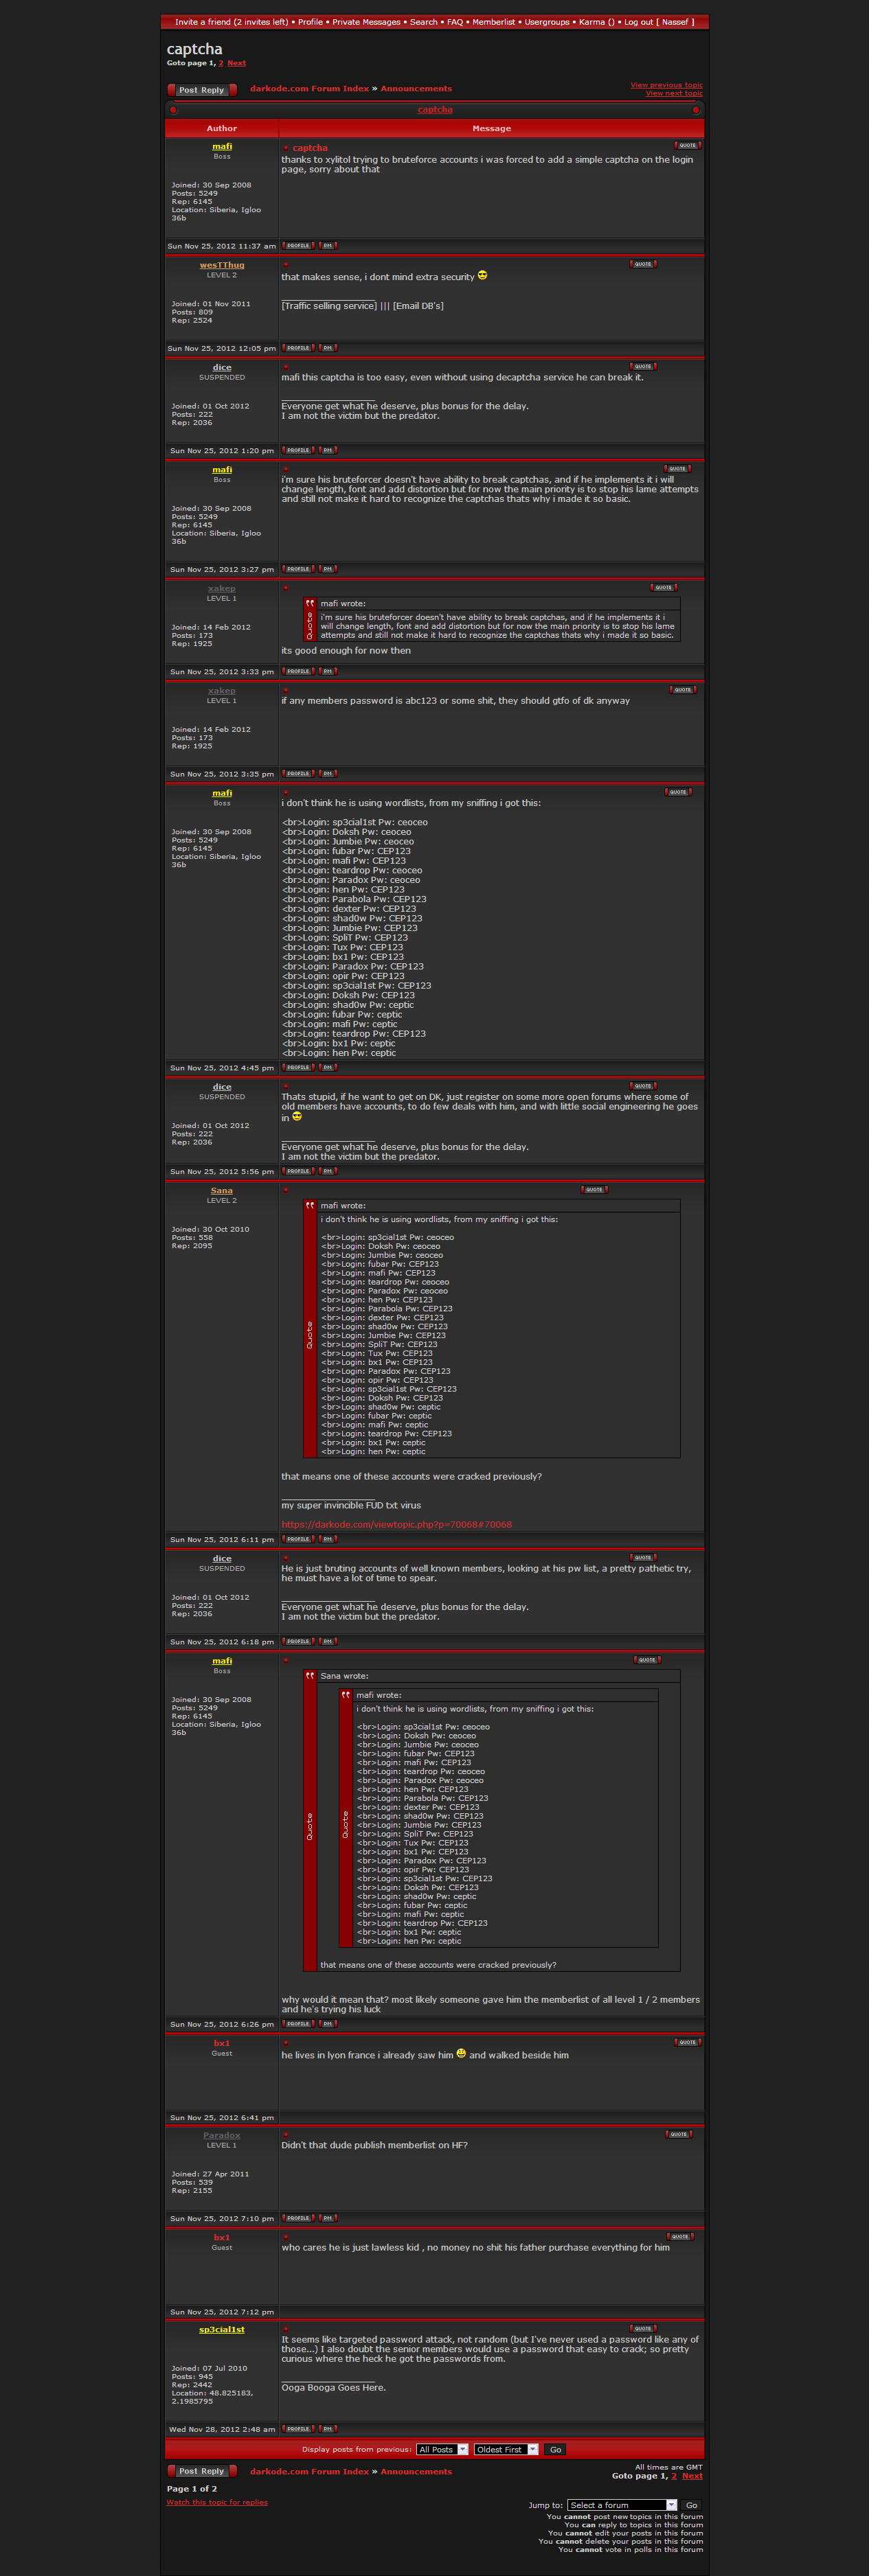
Task: Open the darkode.com viewtopic link in Sana's signature
Action: [x=396, y=1524]
